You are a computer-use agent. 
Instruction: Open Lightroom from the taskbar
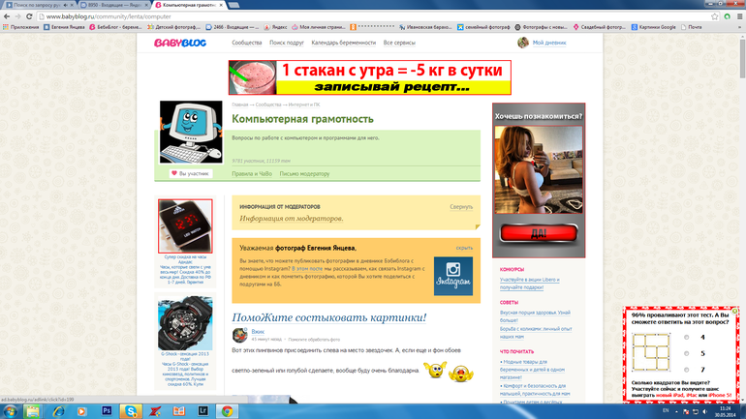point(203,411)
